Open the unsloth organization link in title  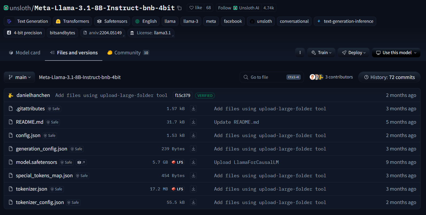point(20,8)
